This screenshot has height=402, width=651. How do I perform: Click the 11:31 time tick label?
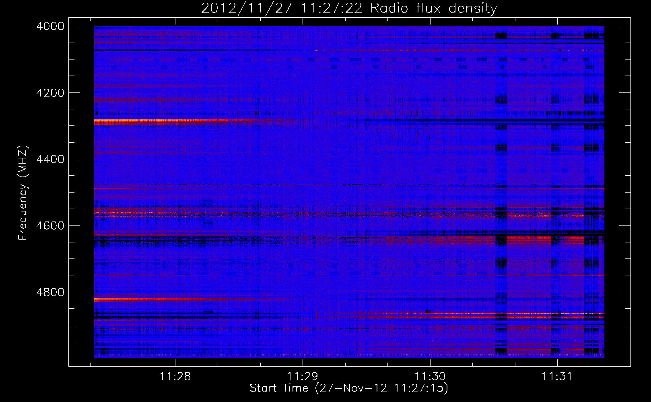coord(557,376)
